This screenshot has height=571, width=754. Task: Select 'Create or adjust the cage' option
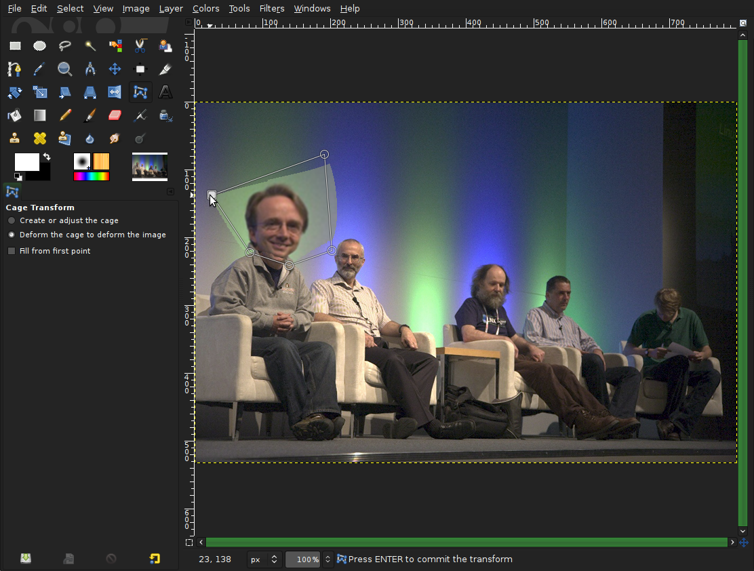coord(12,220)
